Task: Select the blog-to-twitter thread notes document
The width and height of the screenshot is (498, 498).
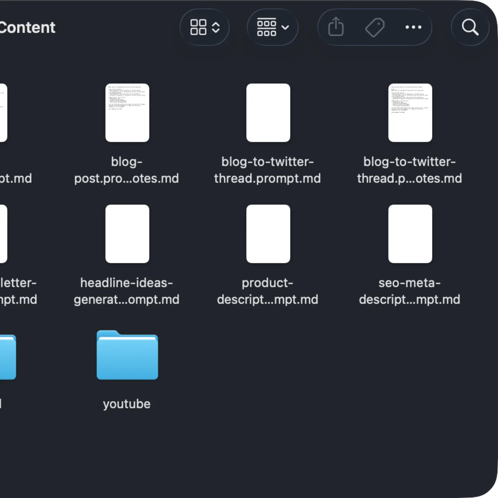Action: 411,113
